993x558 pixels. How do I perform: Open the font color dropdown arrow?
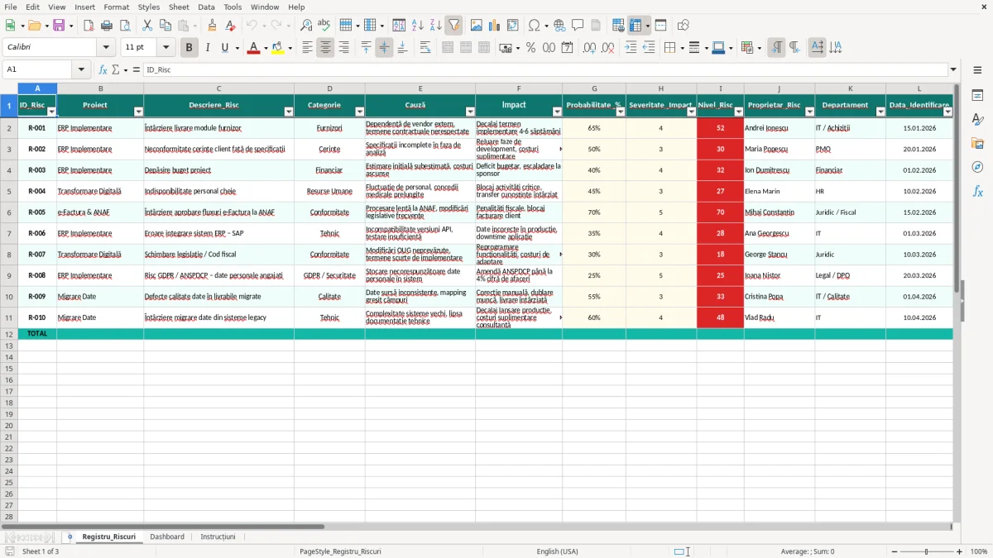tap(265, 48)
